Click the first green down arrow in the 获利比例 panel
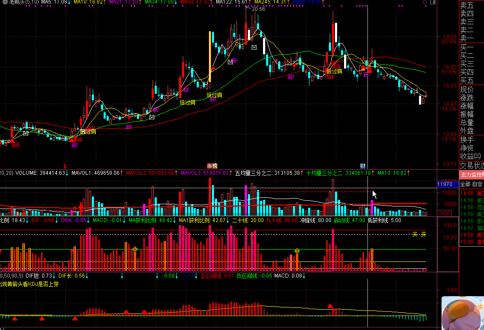 [135, 250]
